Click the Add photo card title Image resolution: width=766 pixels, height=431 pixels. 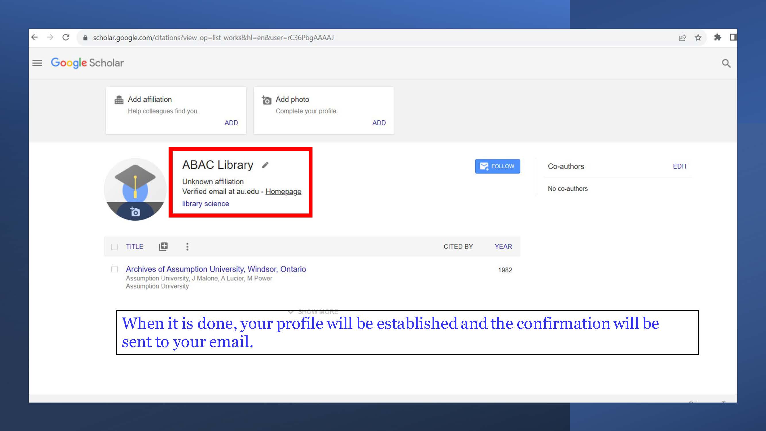(x=292, y=99)
